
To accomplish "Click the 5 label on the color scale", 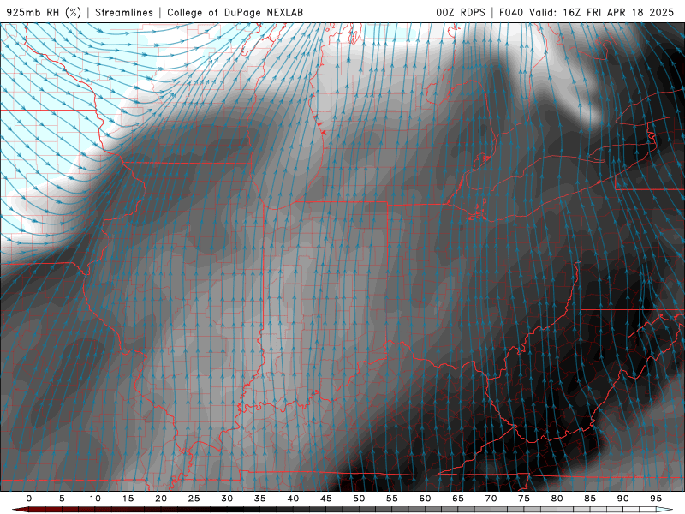I will (x=62, y=499).
